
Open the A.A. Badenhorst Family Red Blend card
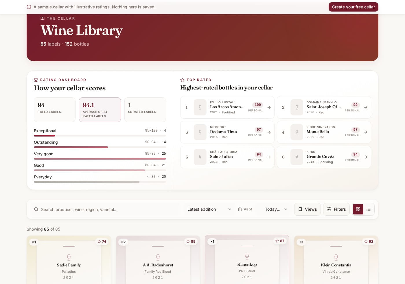tap(158, 260)
